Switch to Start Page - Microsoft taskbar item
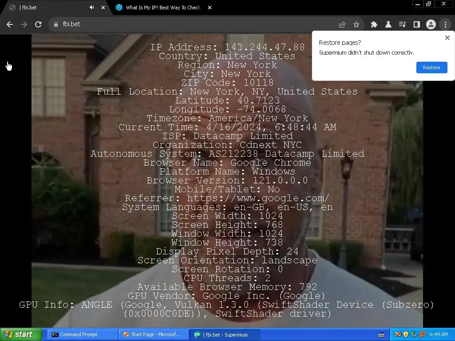This screenshot has width=455, height=341. pos(153,335)
